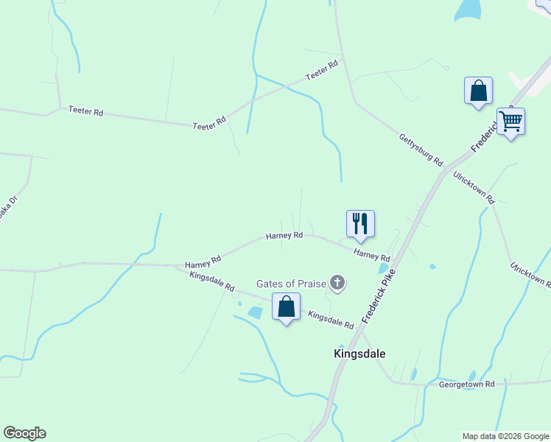This screenshot has height=442, width=551.
Task: Select the Gates of Praise church pin
Action: tap(337, 283)
